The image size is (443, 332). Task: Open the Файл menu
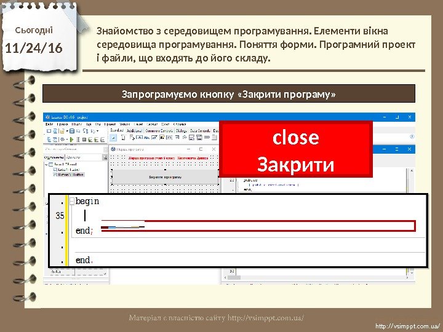point(49,124)
